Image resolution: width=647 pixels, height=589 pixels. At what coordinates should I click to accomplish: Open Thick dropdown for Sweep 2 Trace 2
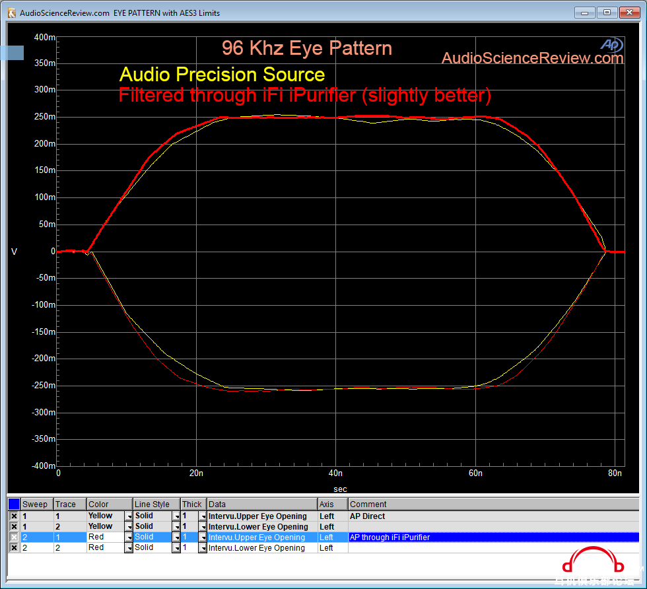pos(203,547)
